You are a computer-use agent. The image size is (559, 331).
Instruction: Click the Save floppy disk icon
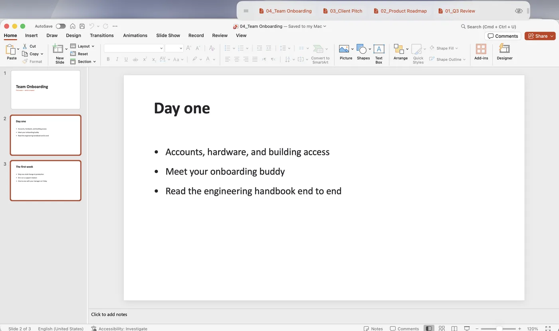click(x=82, y=26)
